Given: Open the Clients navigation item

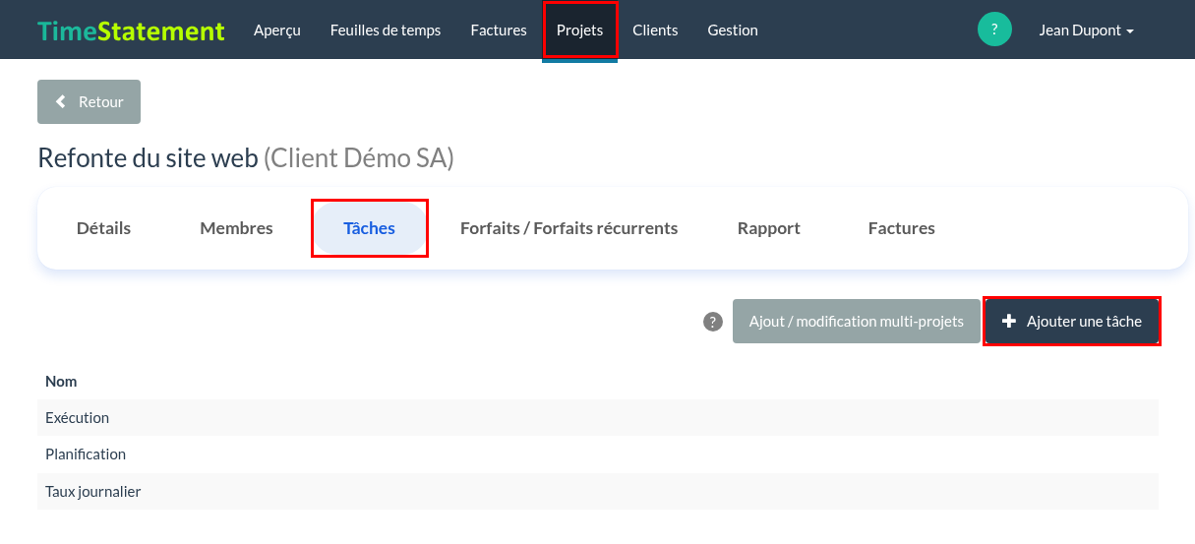Looking at the screenshot, I should [x=655, y=30].
